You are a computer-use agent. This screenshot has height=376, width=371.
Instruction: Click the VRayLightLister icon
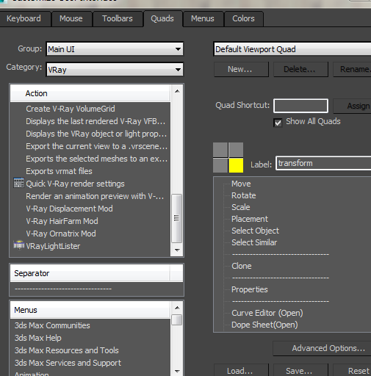click(19, 245)
